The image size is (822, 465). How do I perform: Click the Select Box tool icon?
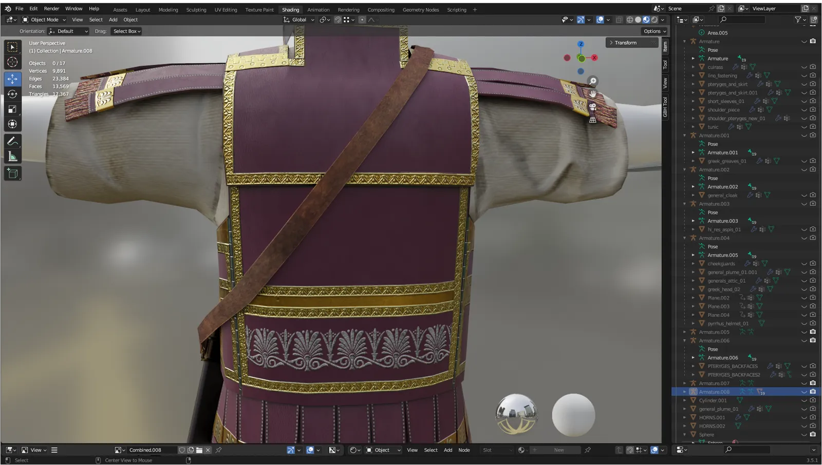tap(12, 47)
